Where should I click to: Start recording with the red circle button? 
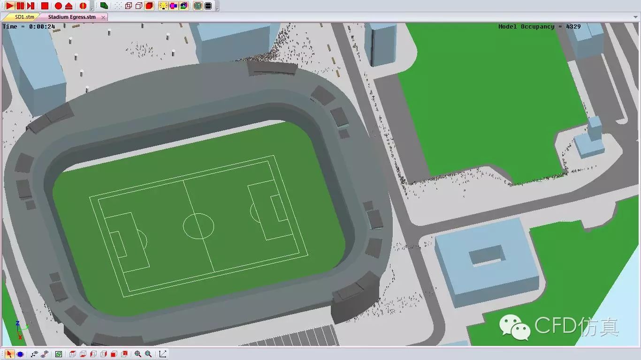(x=58, y=6)
